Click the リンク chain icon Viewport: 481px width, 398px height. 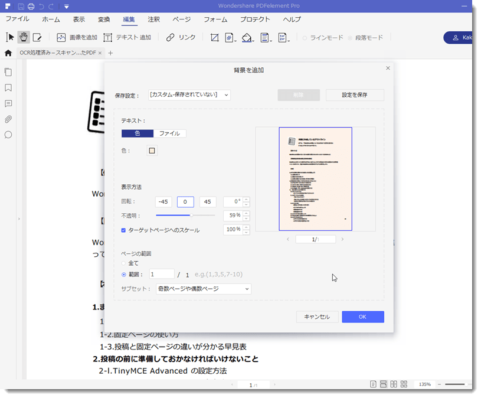(x=170, y=37)
